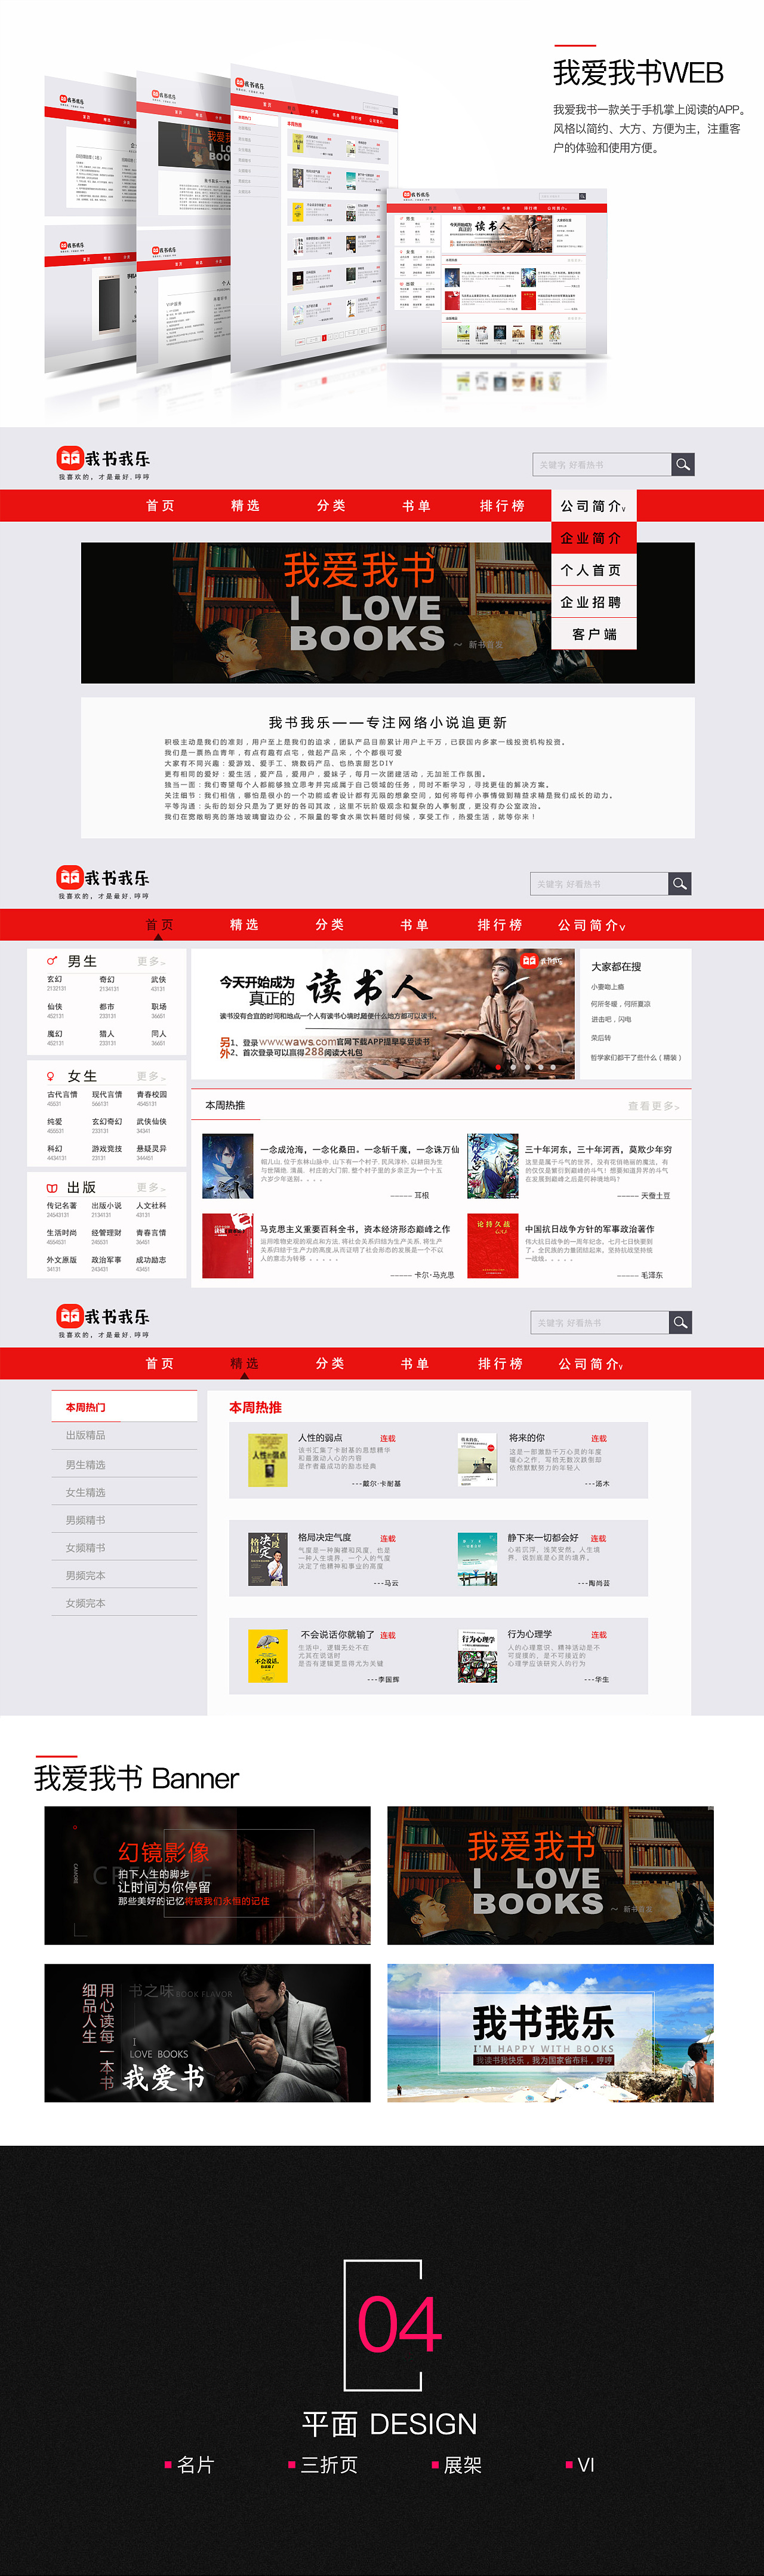Click search magnifier icon on the 本周热推 page
The image size is (764, 2576).
click(x=680, y=1322)
